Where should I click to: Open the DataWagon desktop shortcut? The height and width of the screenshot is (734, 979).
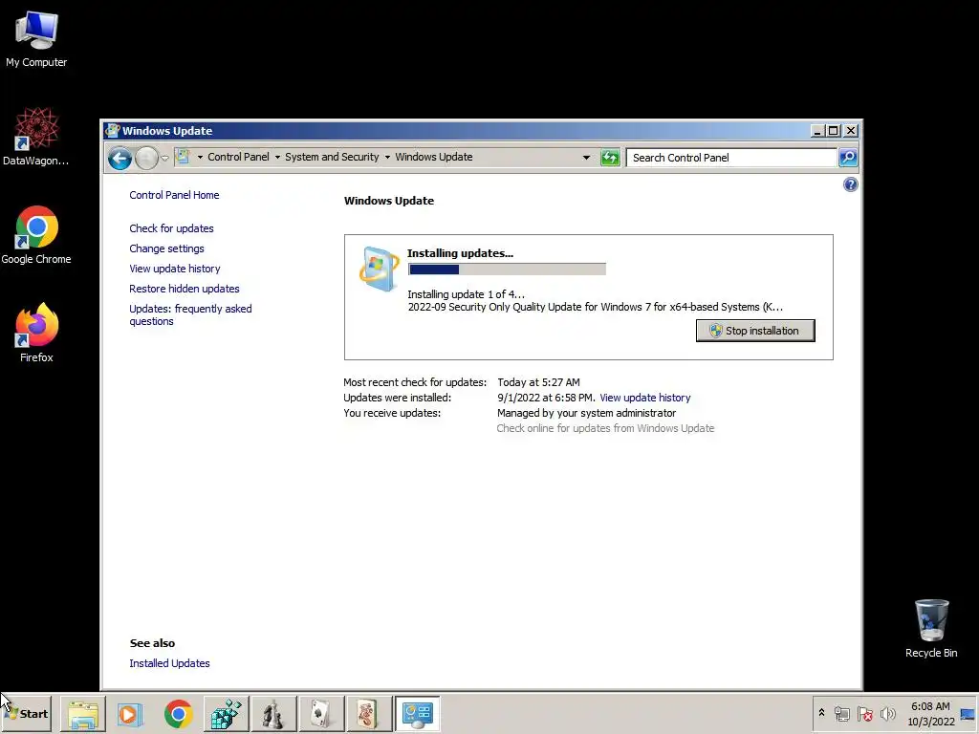(x=36, y=137)
